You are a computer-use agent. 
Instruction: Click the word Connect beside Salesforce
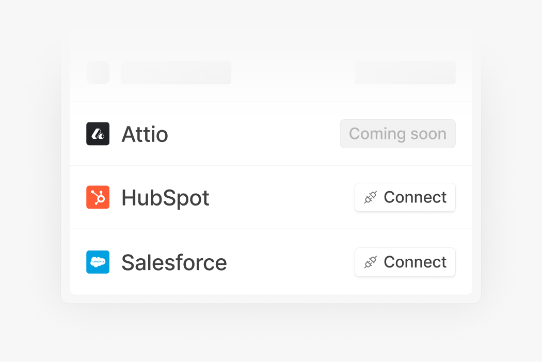pyautogui.click(x=415, y=262)
